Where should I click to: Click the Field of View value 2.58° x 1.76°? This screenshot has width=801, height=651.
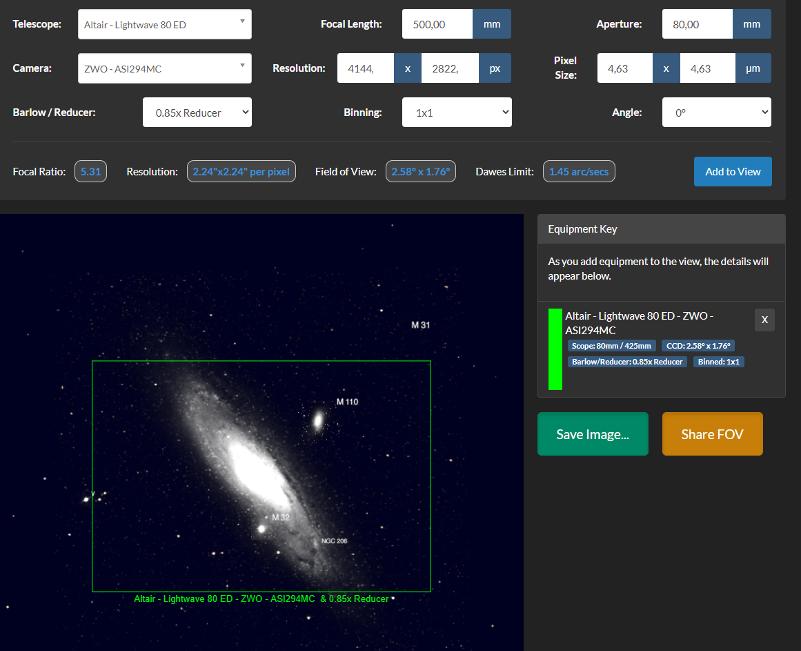(420, 172)
